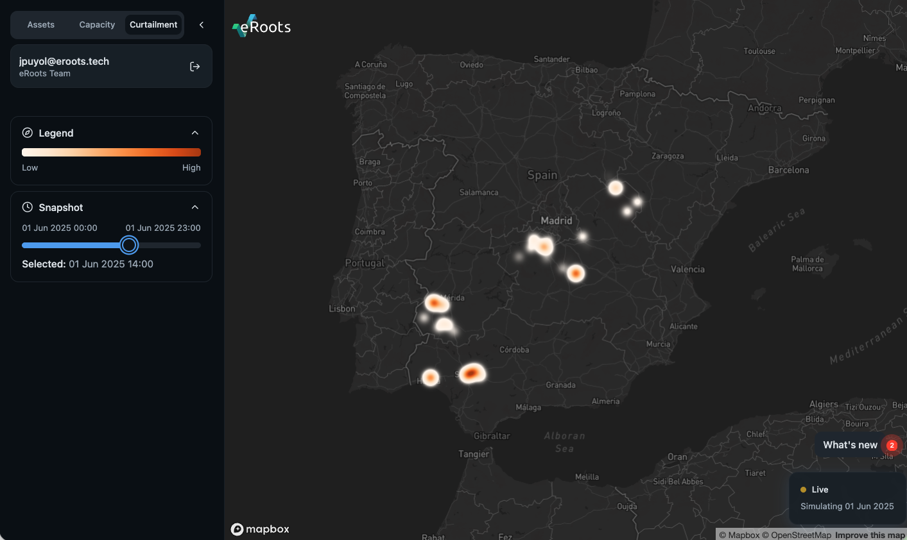Select the Curtailment tab

click(153, 25)
